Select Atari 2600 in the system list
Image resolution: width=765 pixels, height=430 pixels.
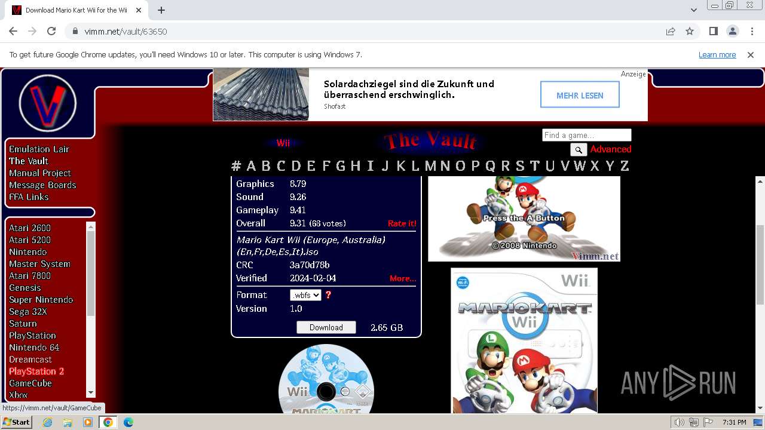tap(30, 228)
